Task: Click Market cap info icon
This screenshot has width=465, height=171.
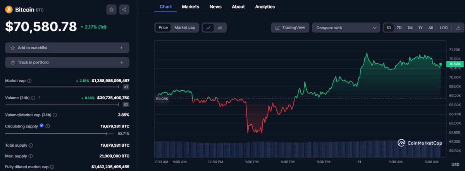Action: coord(29,81)
